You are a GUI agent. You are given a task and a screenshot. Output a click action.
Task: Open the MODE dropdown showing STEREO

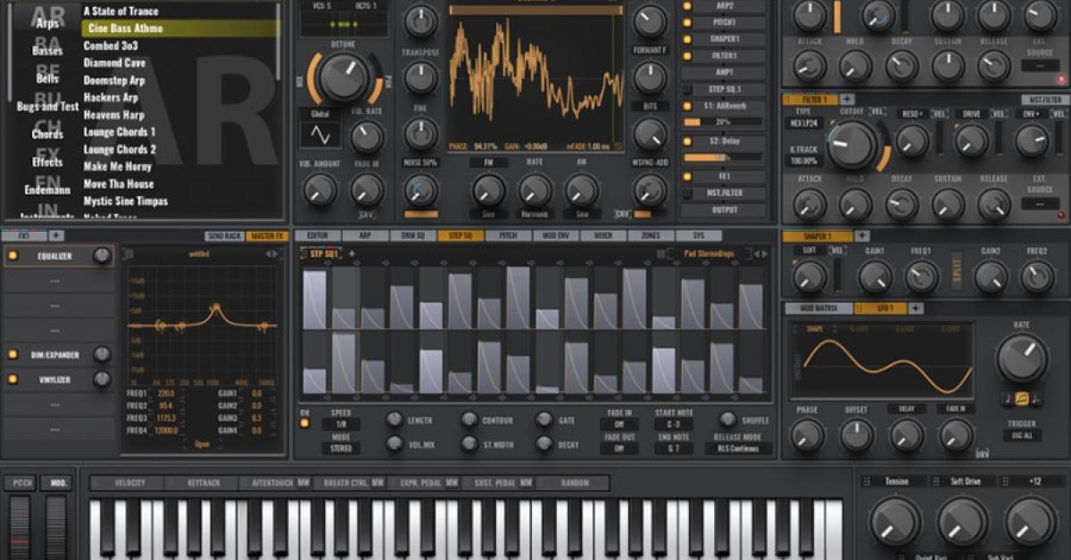341,449
